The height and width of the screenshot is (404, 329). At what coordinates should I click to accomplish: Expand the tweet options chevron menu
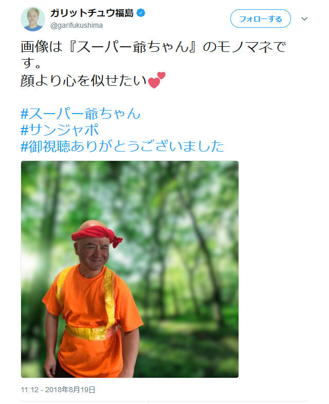pos(304,19)
